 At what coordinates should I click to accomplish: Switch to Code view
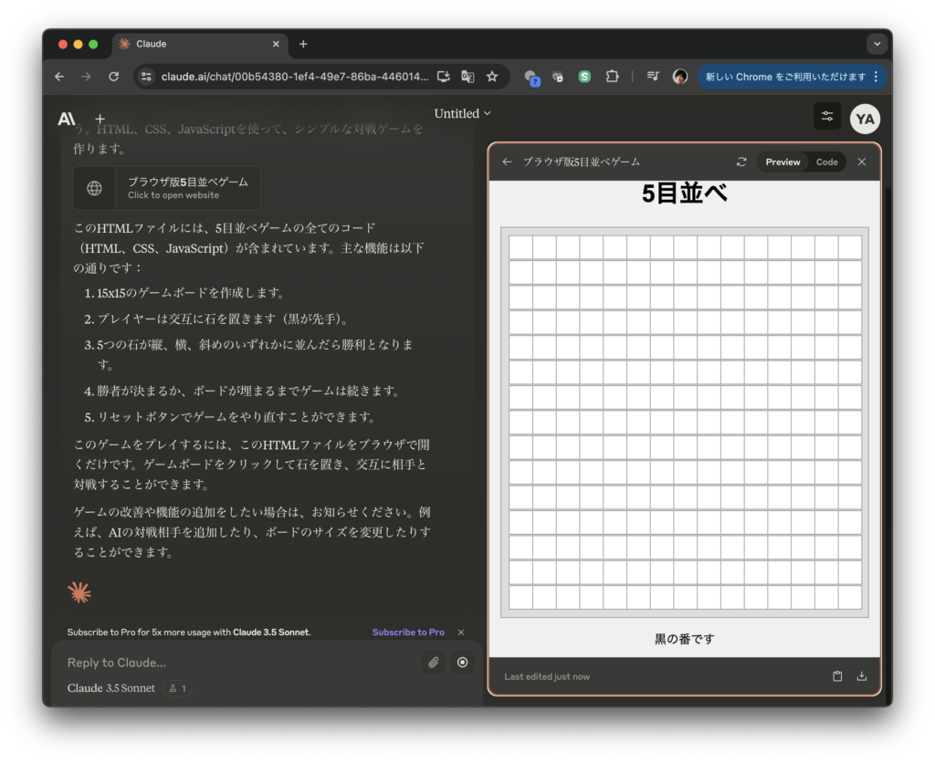826,162
